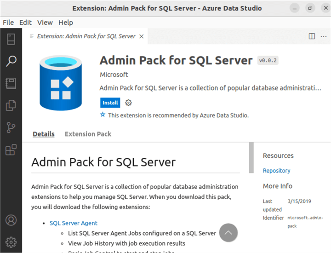Open the Connections view in activity bar
Image resolution: width=331 pixels, height=253 pixels.
[11, 39]
